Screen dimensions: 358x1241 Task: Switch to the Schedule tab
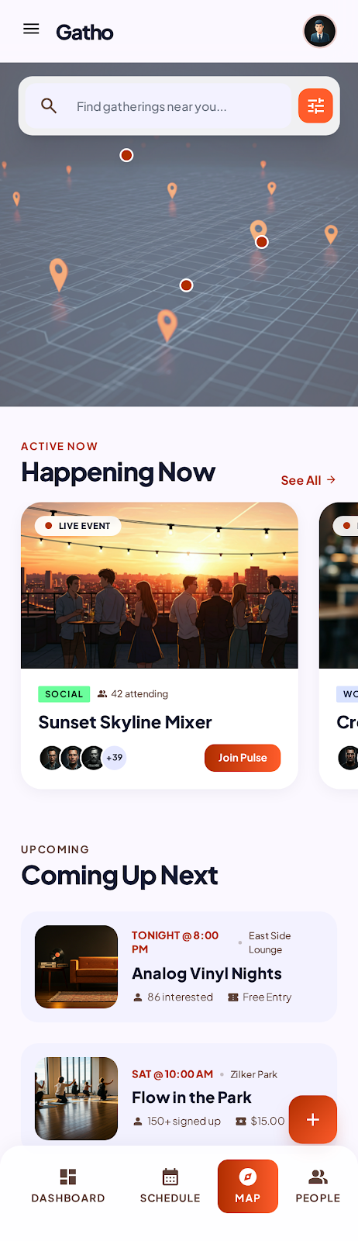click(x=170, y=1186)
